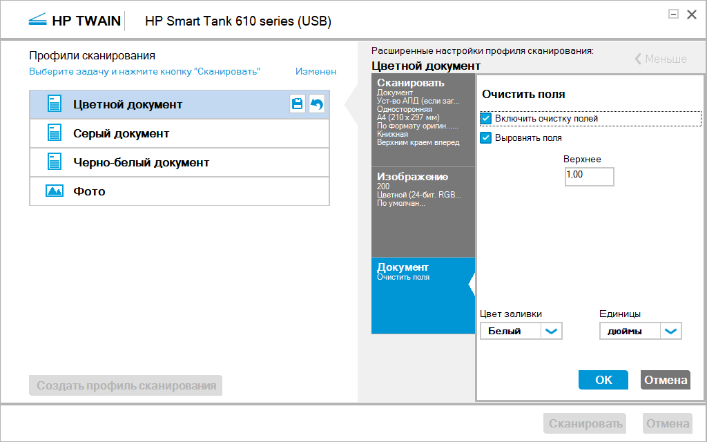Viewport: 707px width, 442px height.
Task: Click the Выберите задачу hint text
Action: [145, 71]
